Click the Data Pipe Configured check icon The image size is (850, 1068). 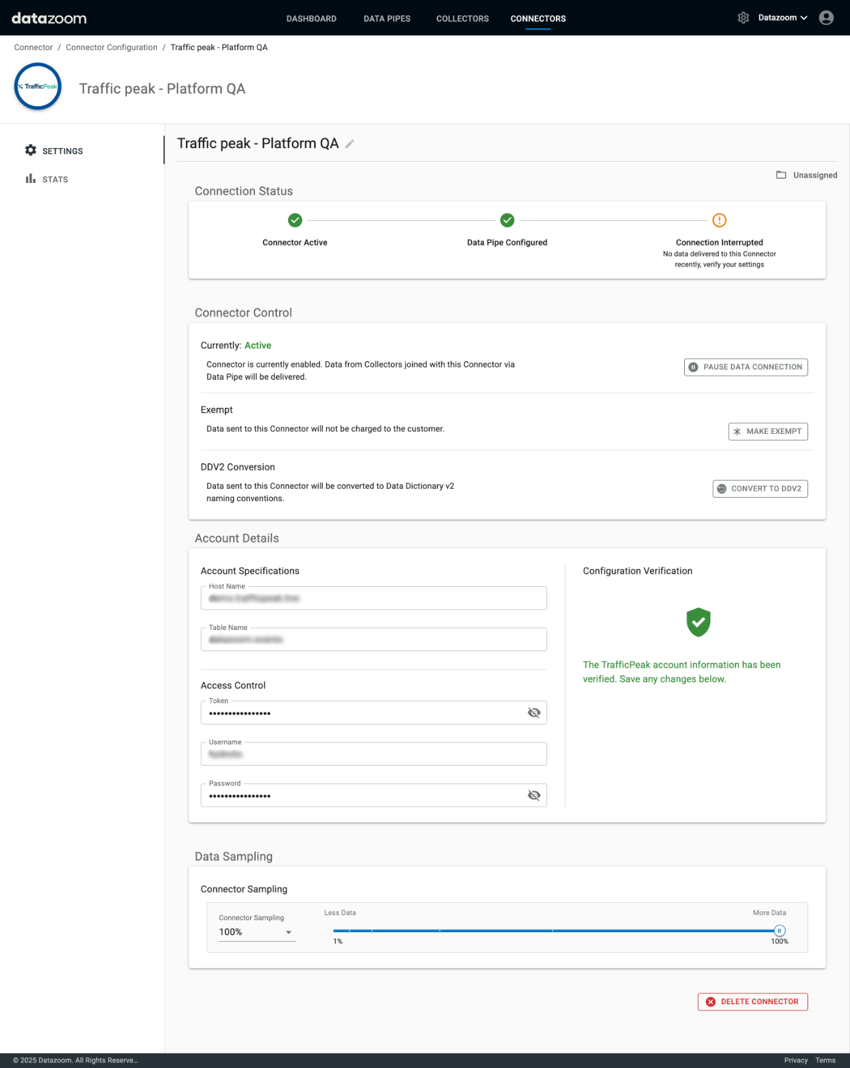point(507,220)
